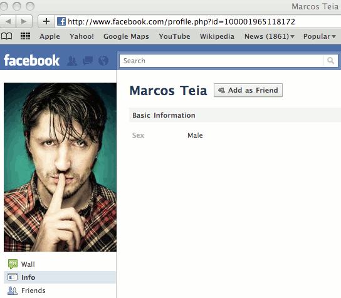Viewport: 341px width, 298px height.
Task: Open Facebook messages icon
Action: tap(88, 61)
